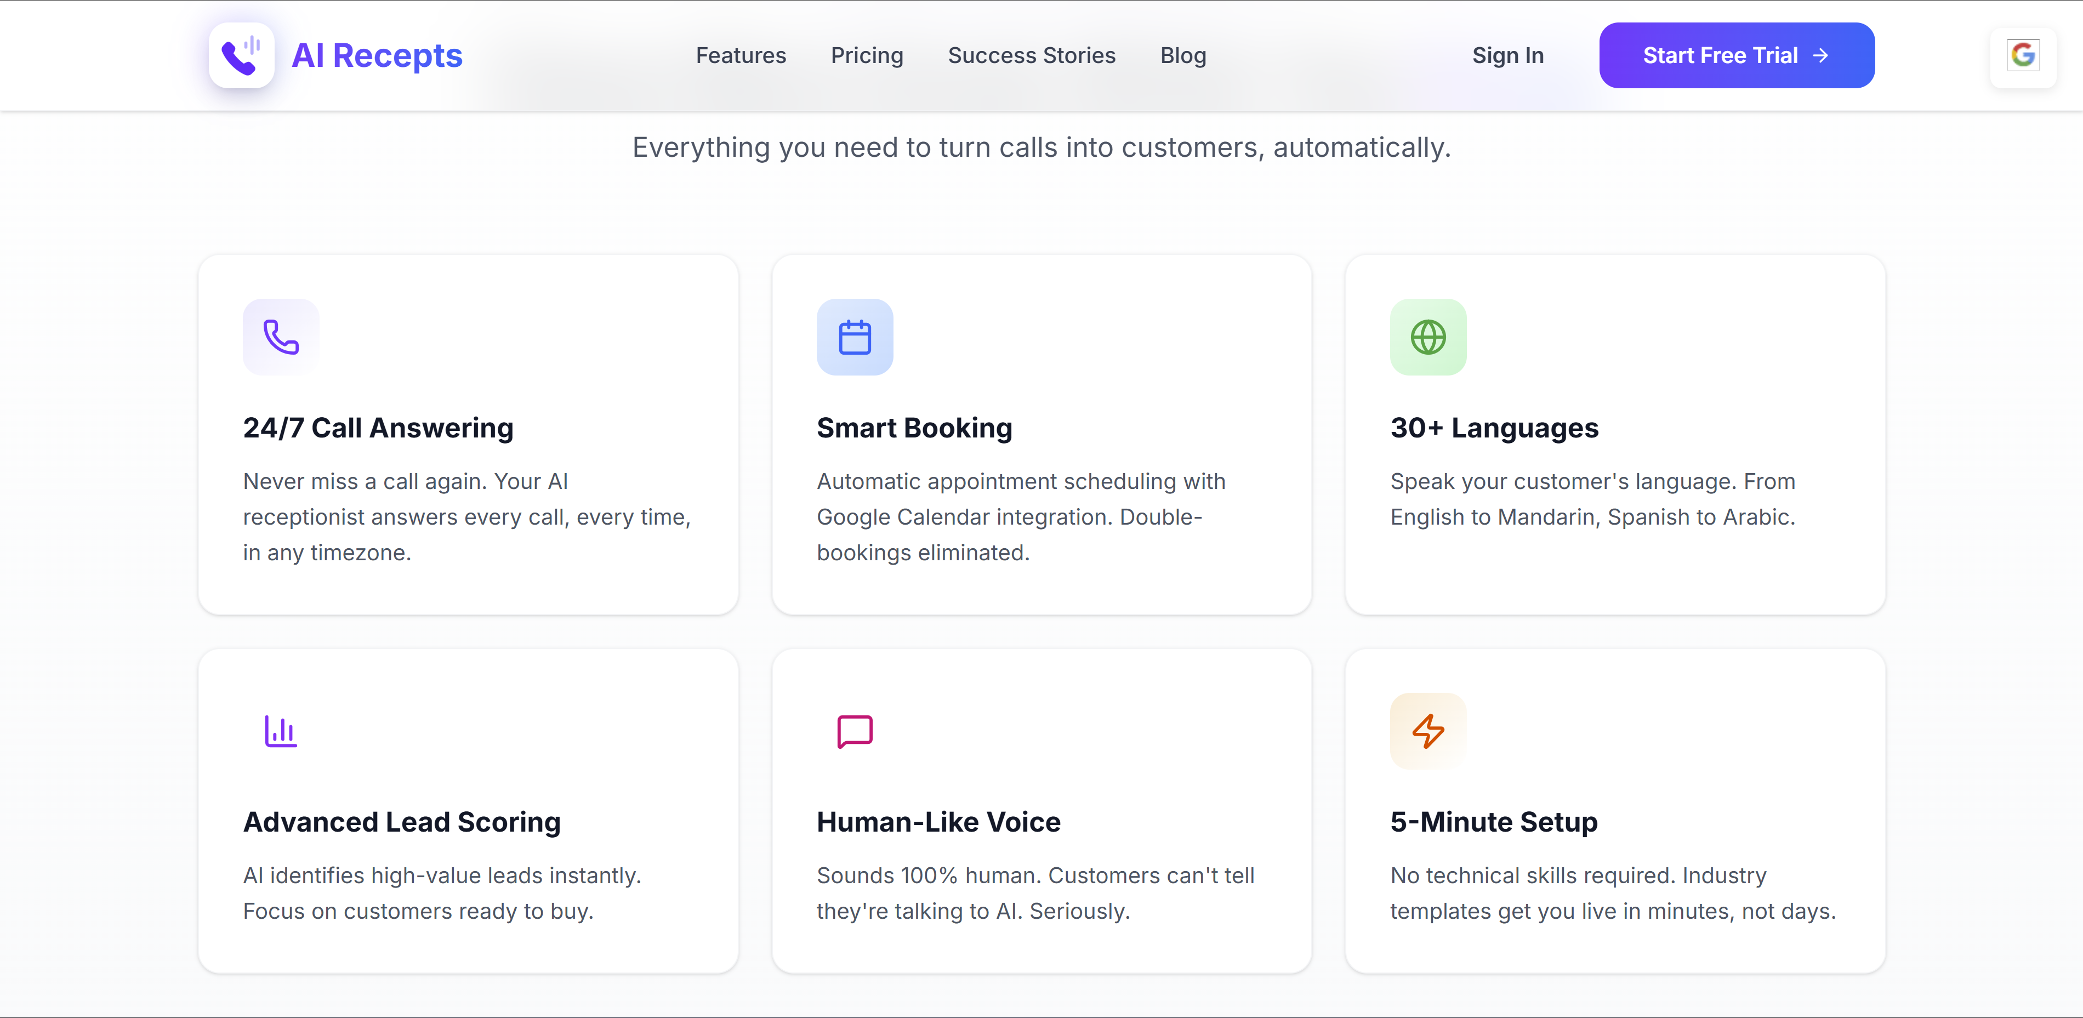Click the AI Recepts brand name text
The image size is (2083, 1018).
point(377,55)
